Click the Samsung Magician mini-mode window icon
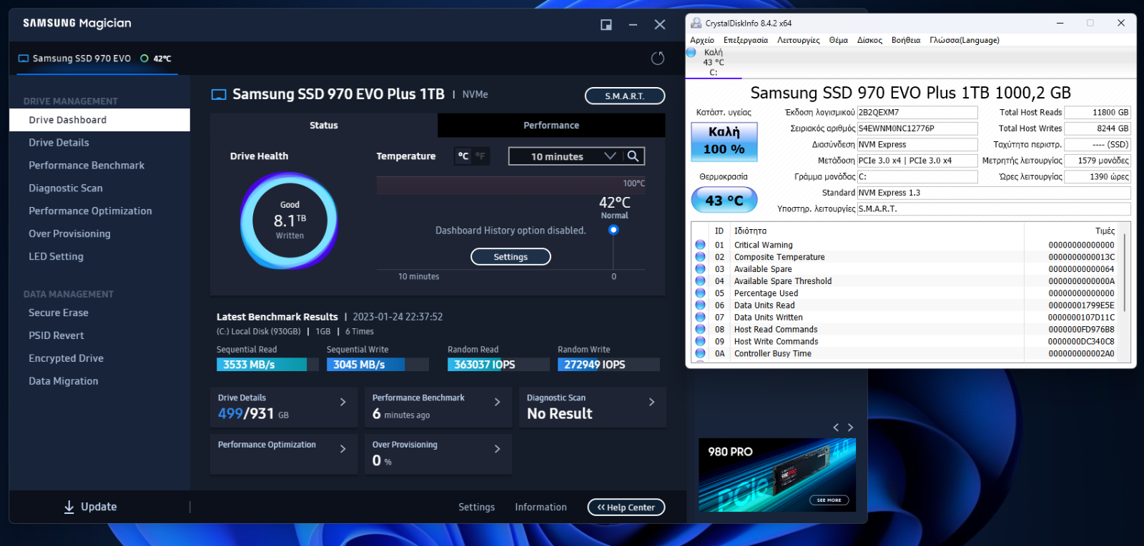The width and height of the screenshot is (1144, 546). pyautogui.click(x=606, y=25)
